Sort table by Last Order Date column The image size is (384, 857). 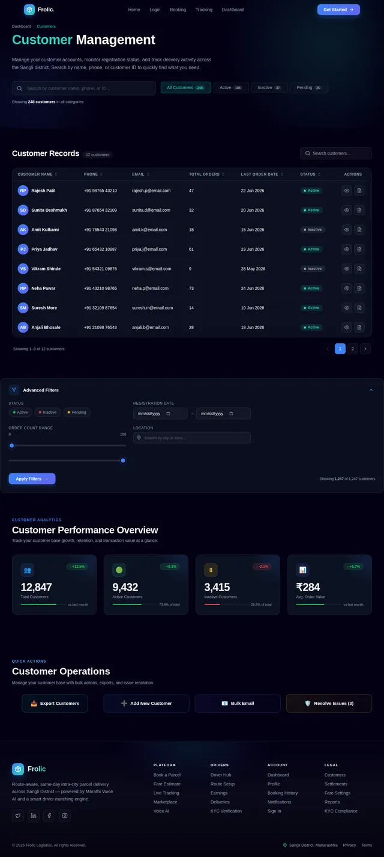coord(262,174)
